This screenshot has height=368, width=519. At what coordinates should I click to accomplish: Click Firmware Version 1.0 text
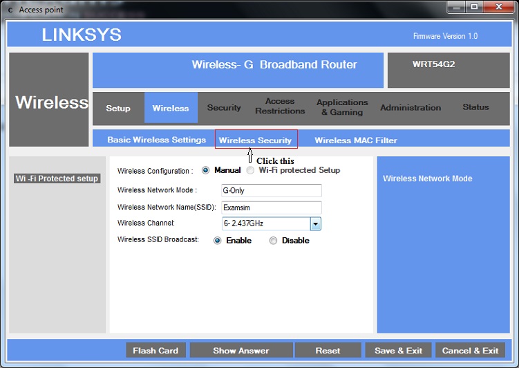445,36
